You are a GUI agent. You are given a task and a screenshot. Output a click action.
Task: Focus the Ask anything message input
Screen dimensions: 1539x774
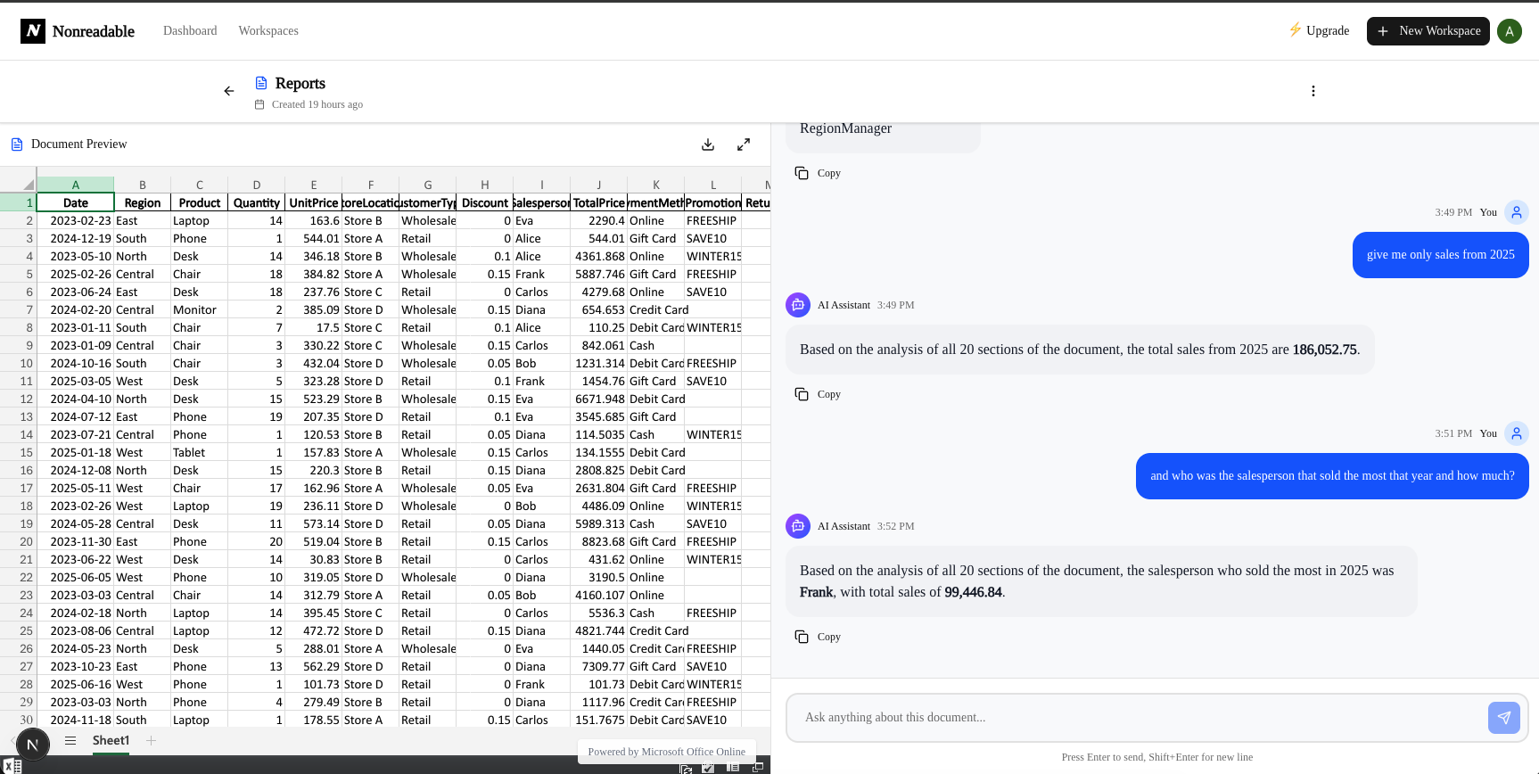(x=1137, y=718)
